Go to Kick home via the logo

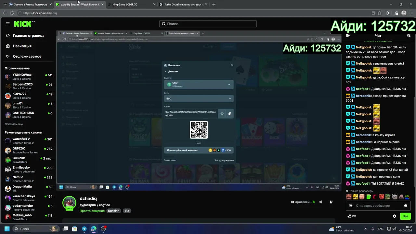25,24
